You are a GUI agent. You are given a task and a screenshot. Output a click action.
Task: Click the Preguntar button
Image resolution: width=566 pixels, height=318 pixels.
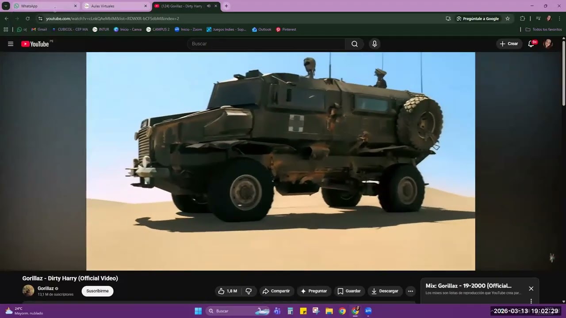click(x=314, y=291)
